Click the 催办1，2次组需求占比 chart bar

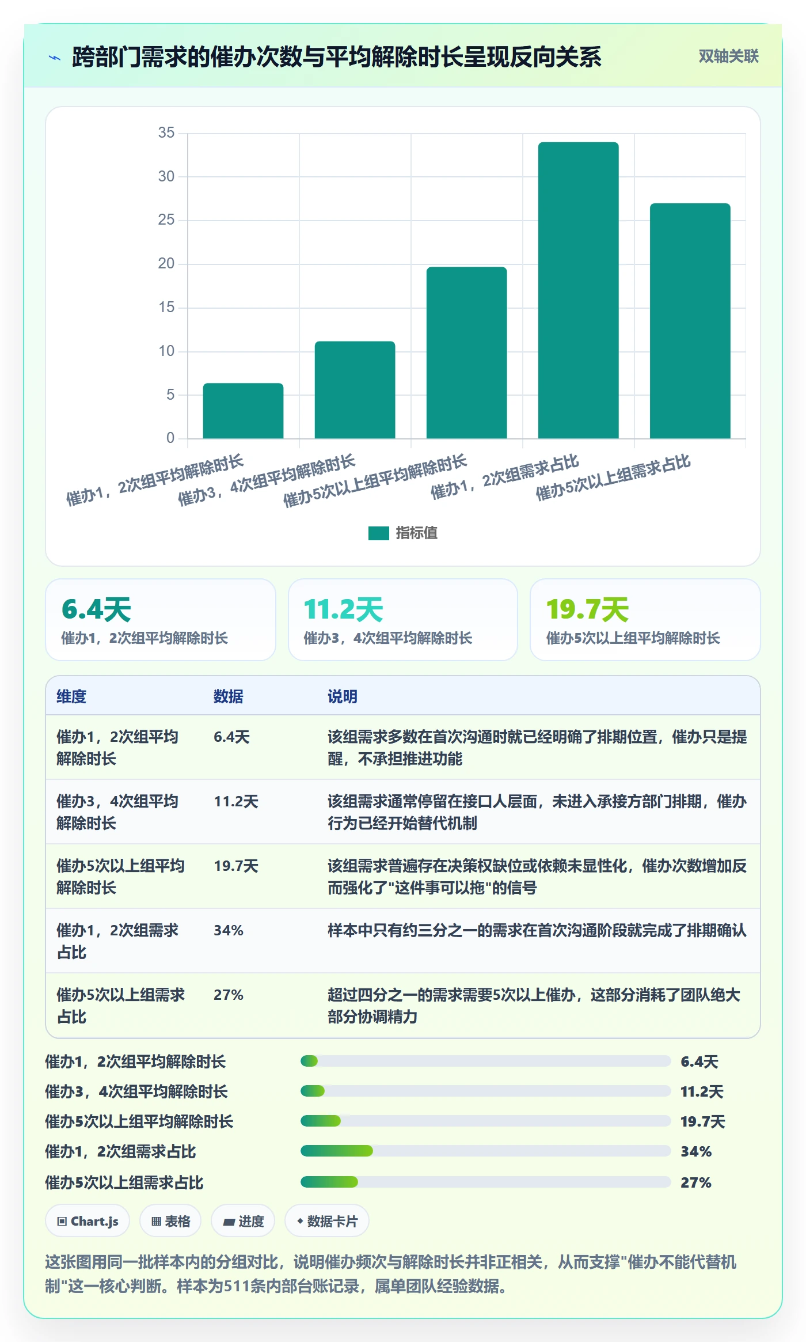[578, 290]
